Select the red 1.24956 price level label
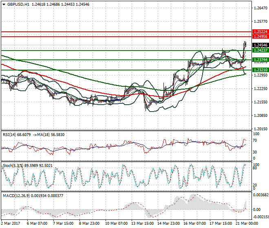 (260, 37)
